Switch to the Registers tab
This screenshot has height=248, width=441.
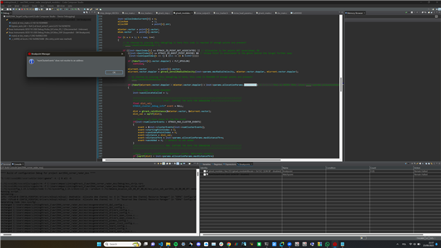[218, 164]
